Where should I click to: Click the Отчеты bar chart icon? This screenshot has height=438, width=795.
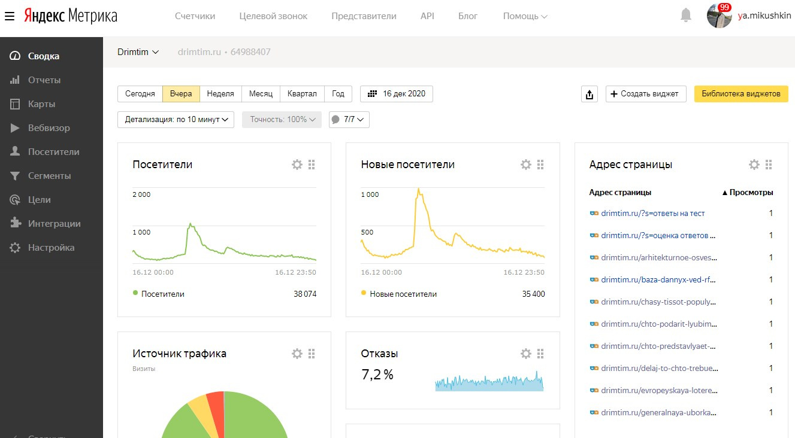pyautogui.click(x=15, y=80)
